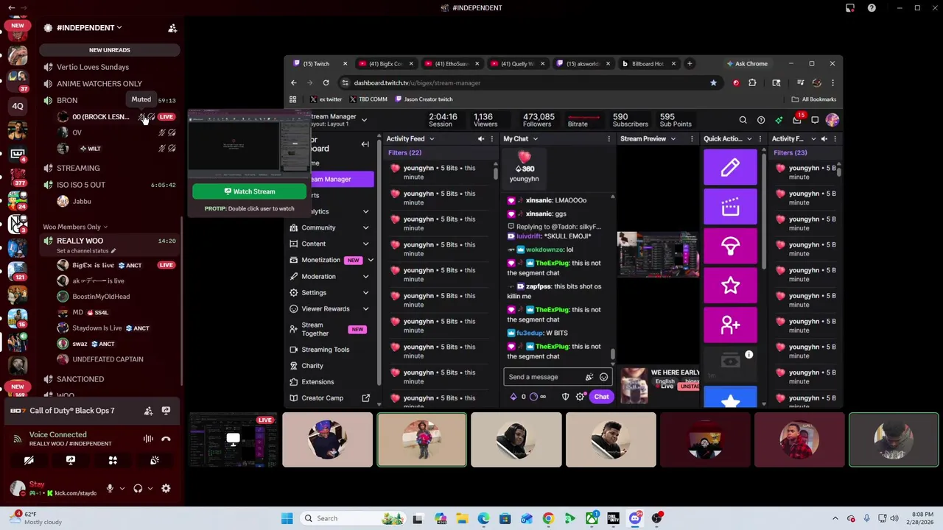Image resolution: width=943 pixels, height=530 pixels.
Task: Open Activity Feed options three-dot menu
Action: click(492, 138)
